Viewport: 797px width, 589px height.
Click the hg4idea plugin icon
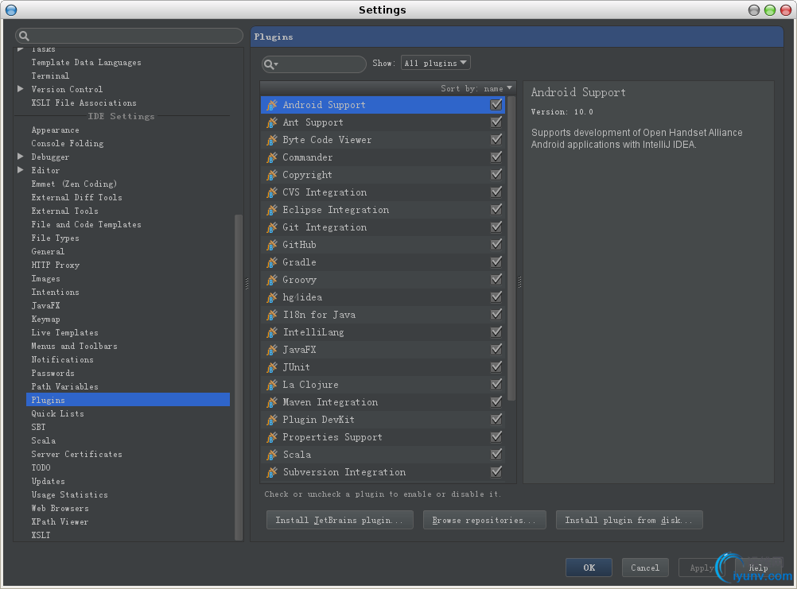coord(272,297)
